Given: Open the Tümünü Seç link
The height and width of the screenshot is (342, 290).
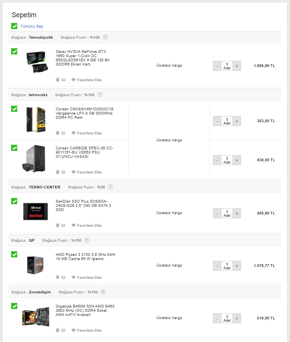Looking at the screenshot, I should 32,26.
